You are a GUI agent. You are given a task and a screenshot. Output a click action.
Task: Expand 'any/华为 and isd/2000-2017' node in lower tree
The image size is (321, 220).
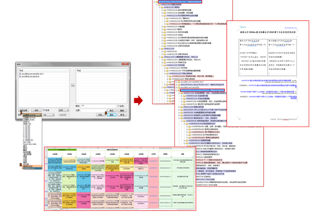tap(177, 82)
